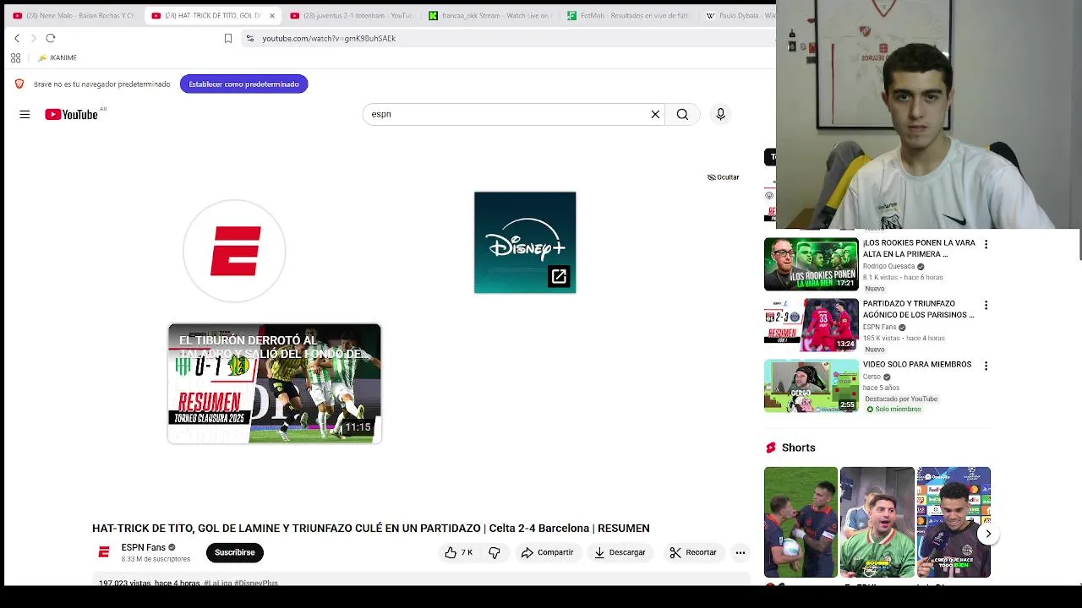
Task: Like the video with thumbs up
Action: 459,552
